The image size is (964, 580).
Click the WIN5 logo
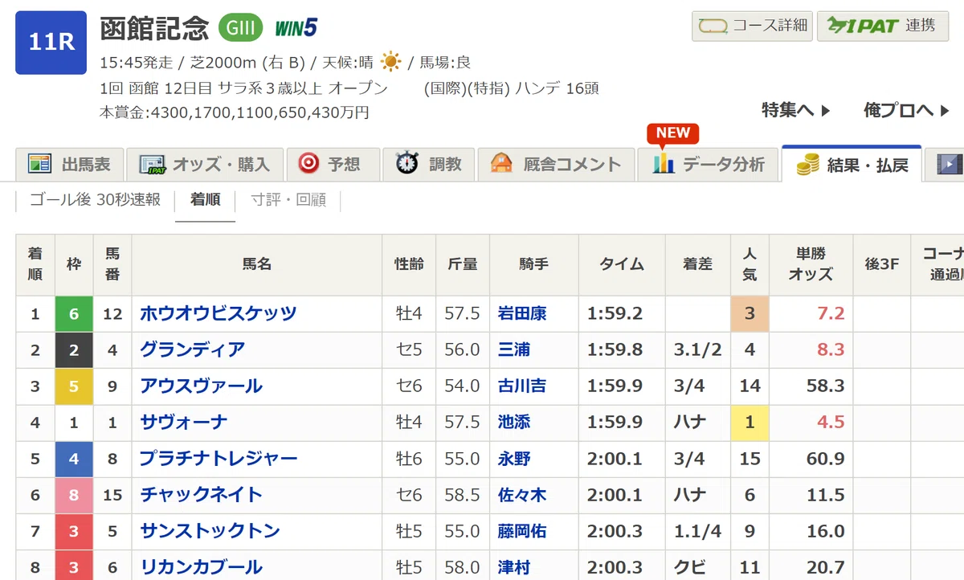(x=296, y=29)
